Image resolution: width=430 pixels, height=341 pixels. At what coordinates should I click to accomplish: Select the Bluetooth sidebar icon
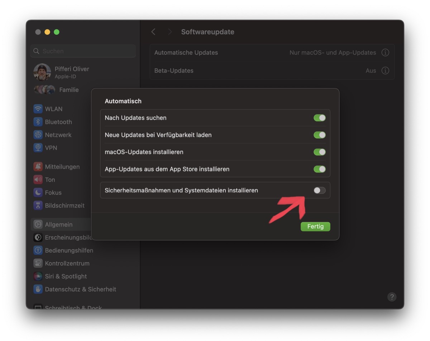[38, 122]
